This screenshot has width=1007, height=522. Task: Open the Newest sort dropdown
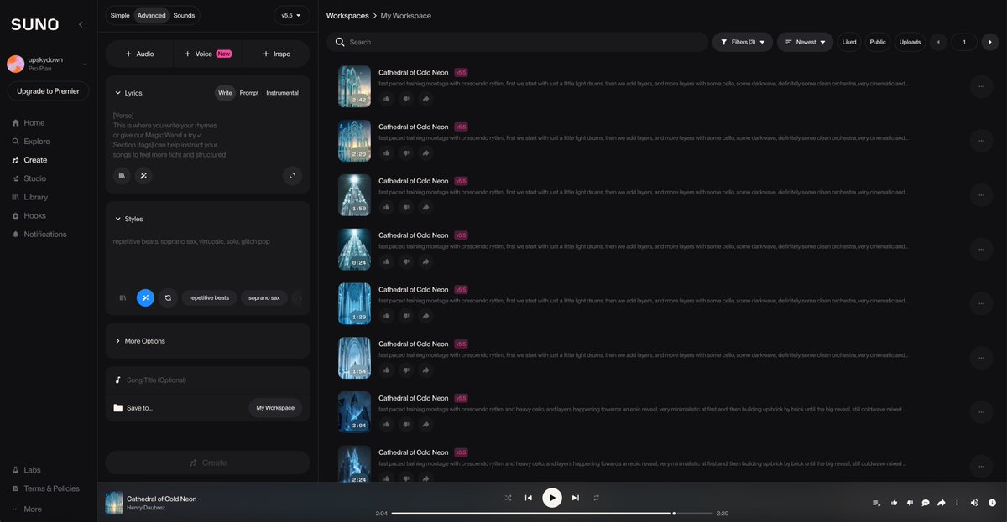tap(805, 42)
